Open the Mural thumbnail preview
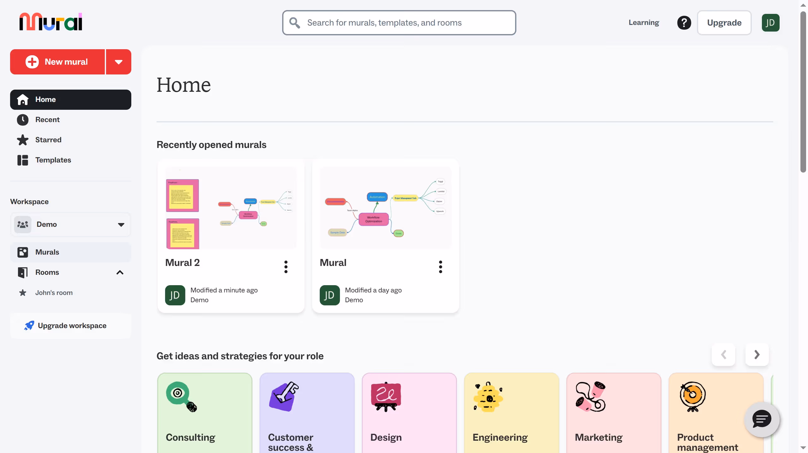This screenshot has width=808, height=453. click(386, 208)
